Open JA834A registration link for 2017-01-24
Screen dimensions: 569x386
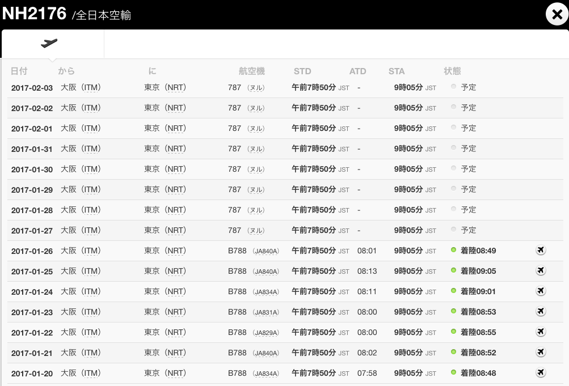pos(266,292)
